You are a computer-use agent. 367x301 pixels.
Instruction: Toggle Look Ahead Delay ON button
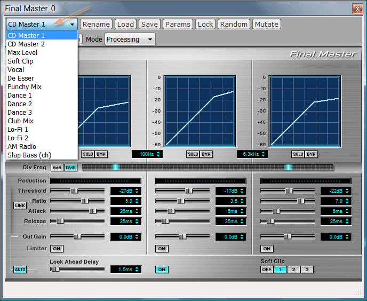pos(162,270)
